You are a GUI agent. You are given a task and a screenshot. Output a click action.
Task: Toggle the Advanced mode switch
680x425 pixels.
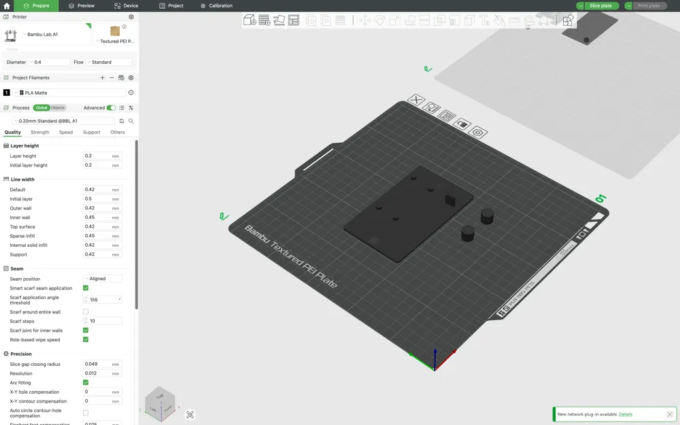[111, 107]
